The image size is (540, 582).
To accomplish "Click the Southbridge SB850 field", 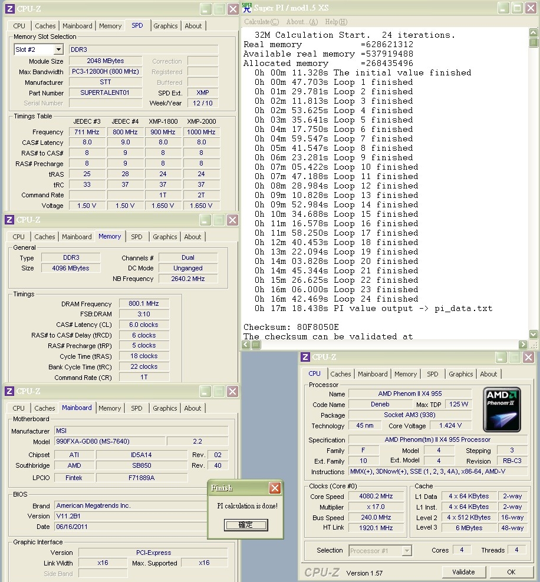I will pos(141,465).
